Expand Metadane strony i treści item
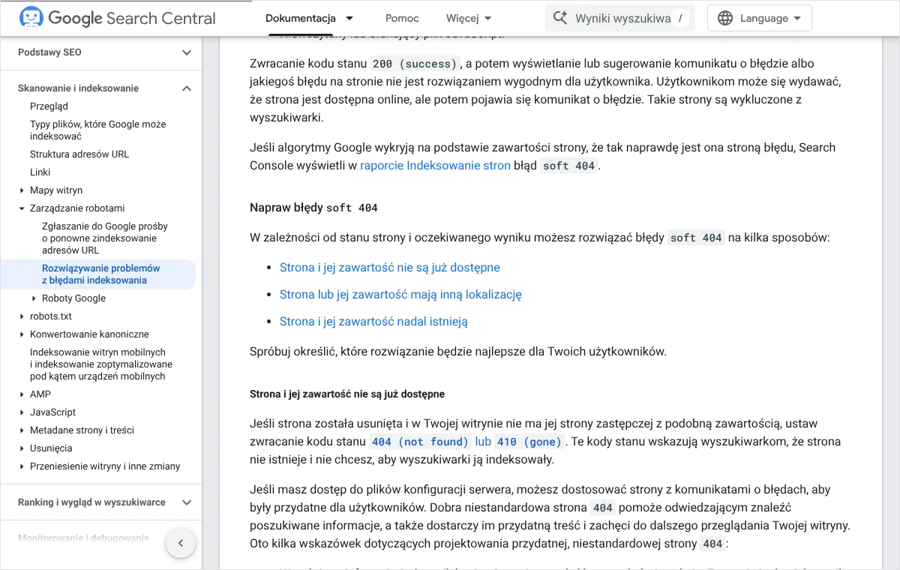The width and height of the screenshot is (900, 570). 22,430
